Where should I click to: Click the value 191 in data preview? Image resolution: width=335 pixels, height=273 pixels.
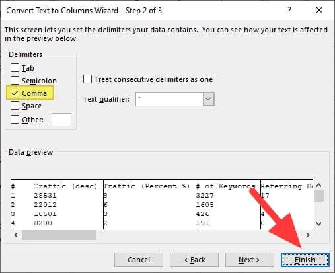click(x=203, y=223)
